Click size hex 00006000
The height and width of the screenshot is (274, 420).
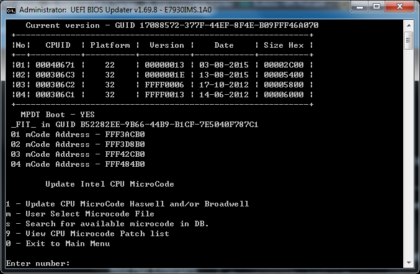pos(284,95)
